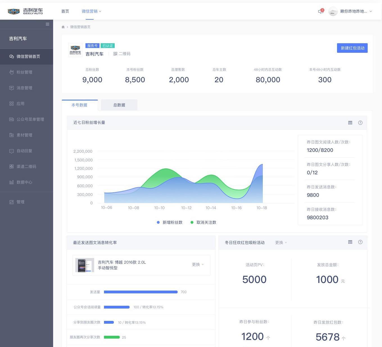
Task: Click the Geely Auto logo in the header
Action: 25,11
